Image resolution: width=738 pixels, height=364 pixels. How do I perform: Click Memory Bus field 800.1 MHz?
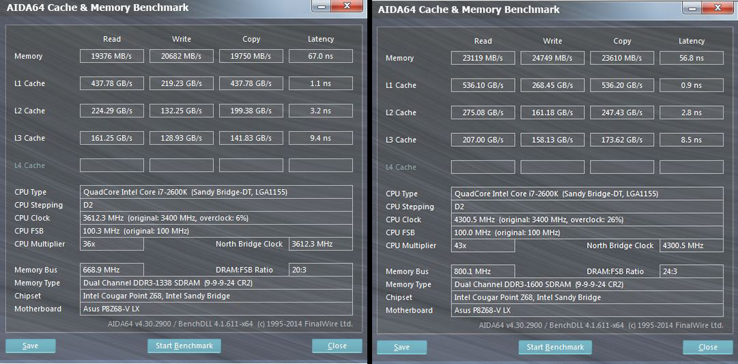point(483,271)
